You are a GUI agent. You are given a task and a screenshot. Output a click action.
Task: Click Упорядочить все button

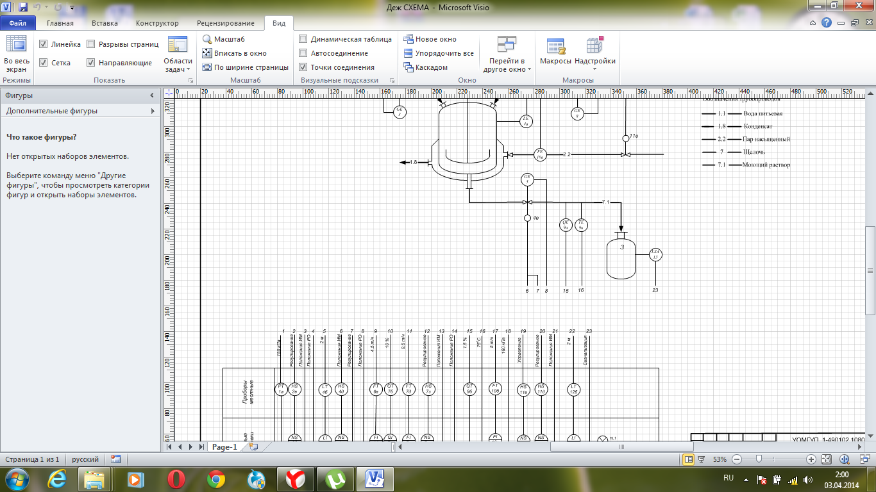(x=439, y=53)
